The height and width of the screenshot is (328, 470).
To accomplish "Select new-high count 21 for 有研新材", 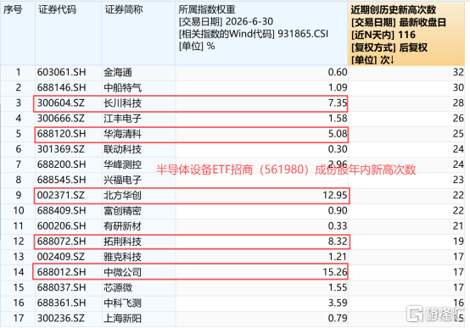I will [458, 225].
